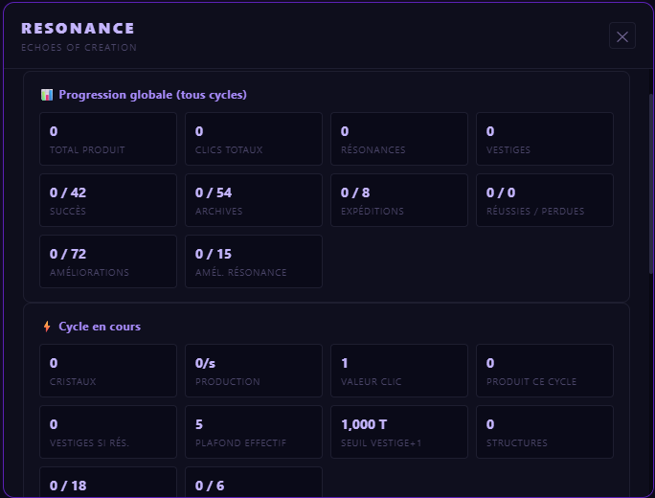Image resolution: width=655 pixels, height=498 pixels.
Task: Click the vertical scrollbar thumb on the right
Action: tap(651, 184)
